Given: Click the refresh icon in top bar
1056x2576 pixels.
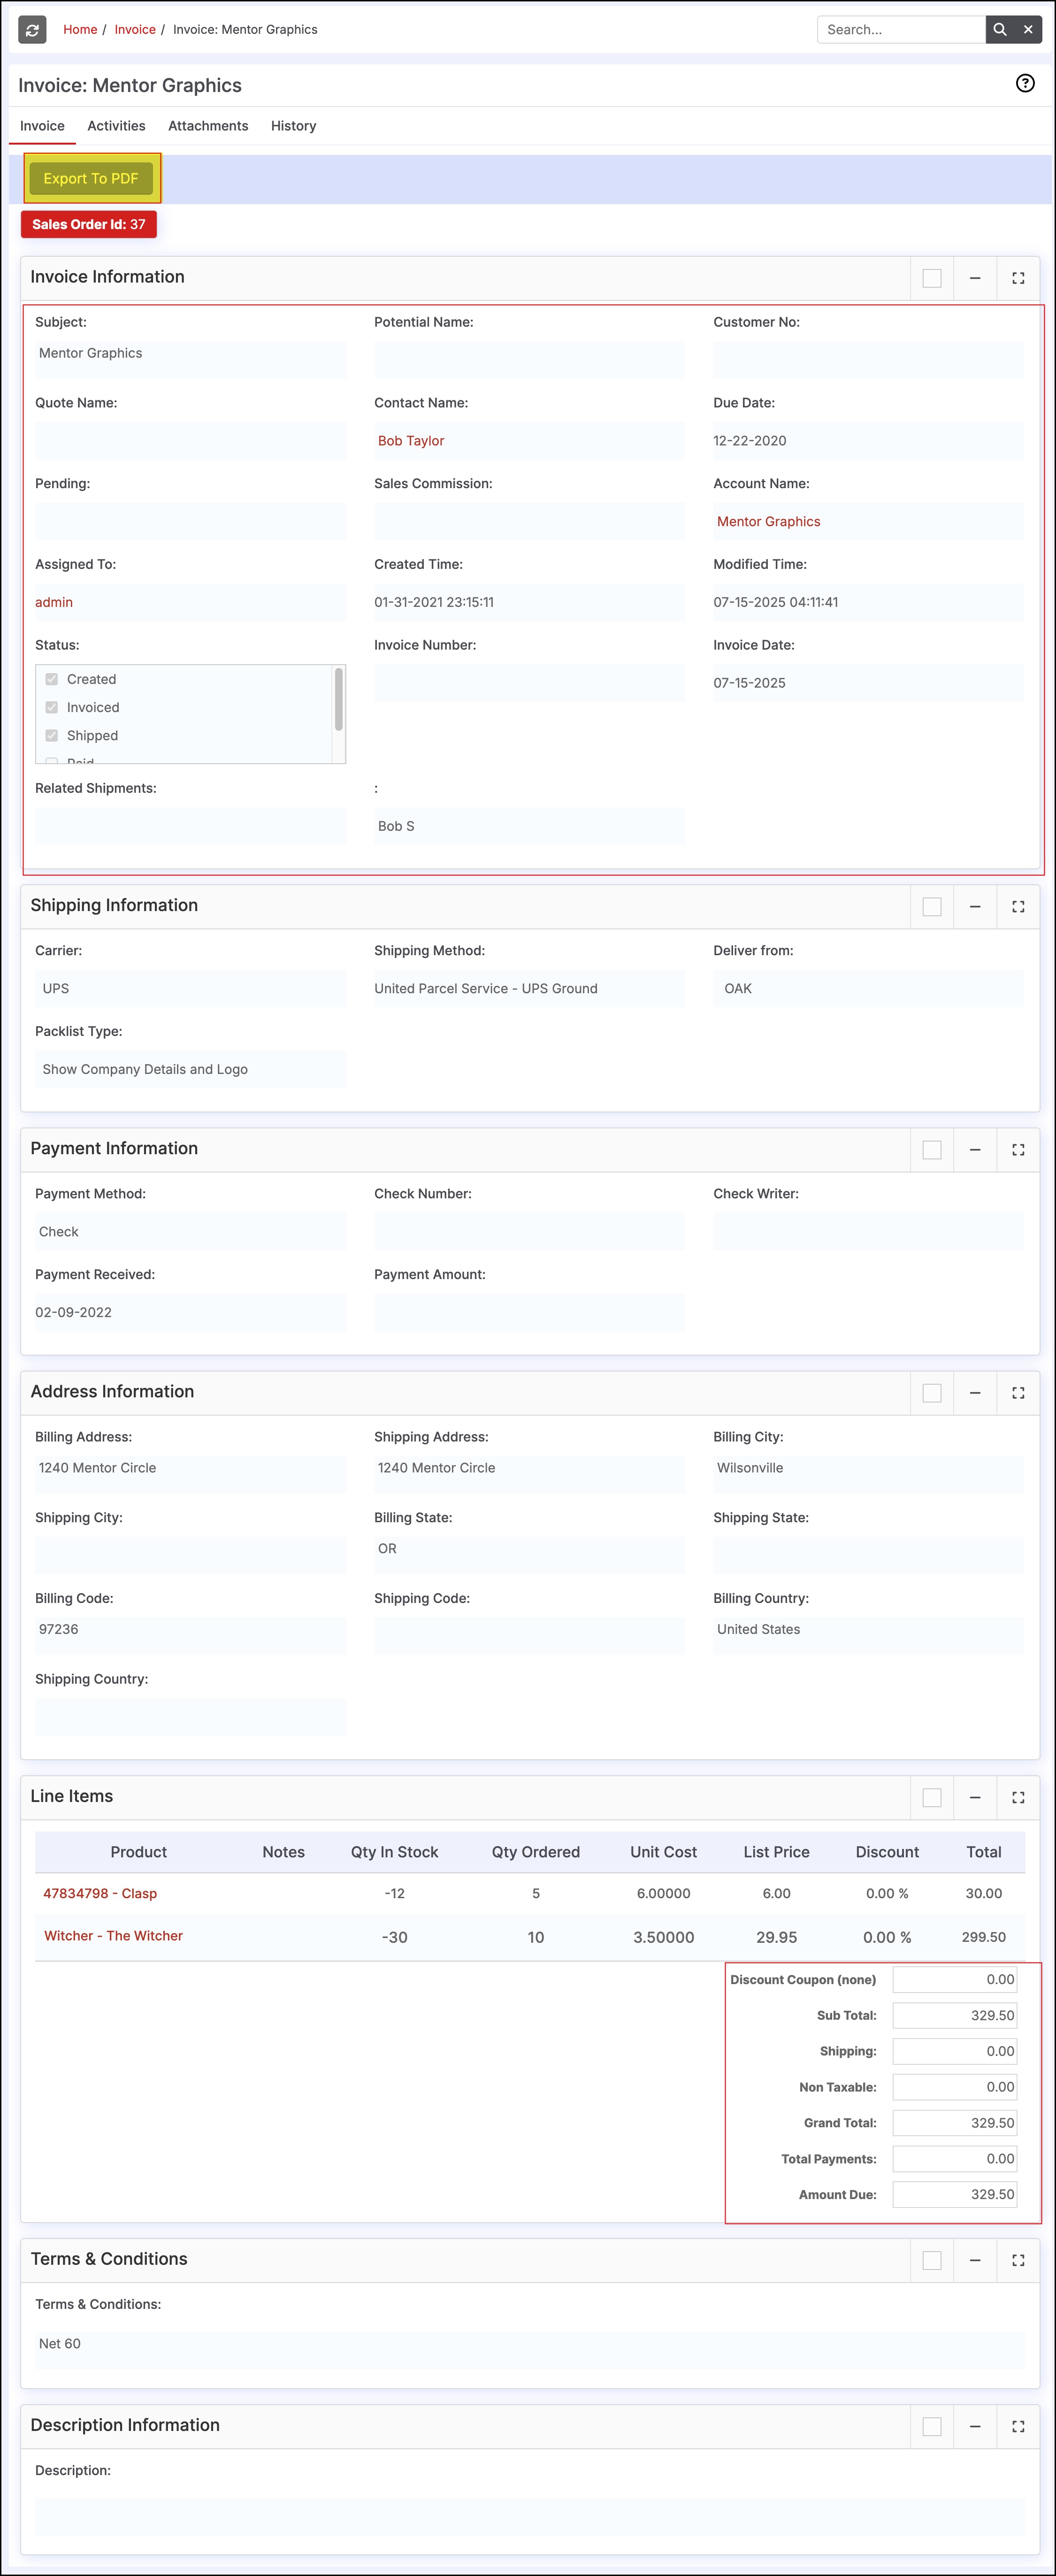Looking at the screenshot, I should click(32, 30).
